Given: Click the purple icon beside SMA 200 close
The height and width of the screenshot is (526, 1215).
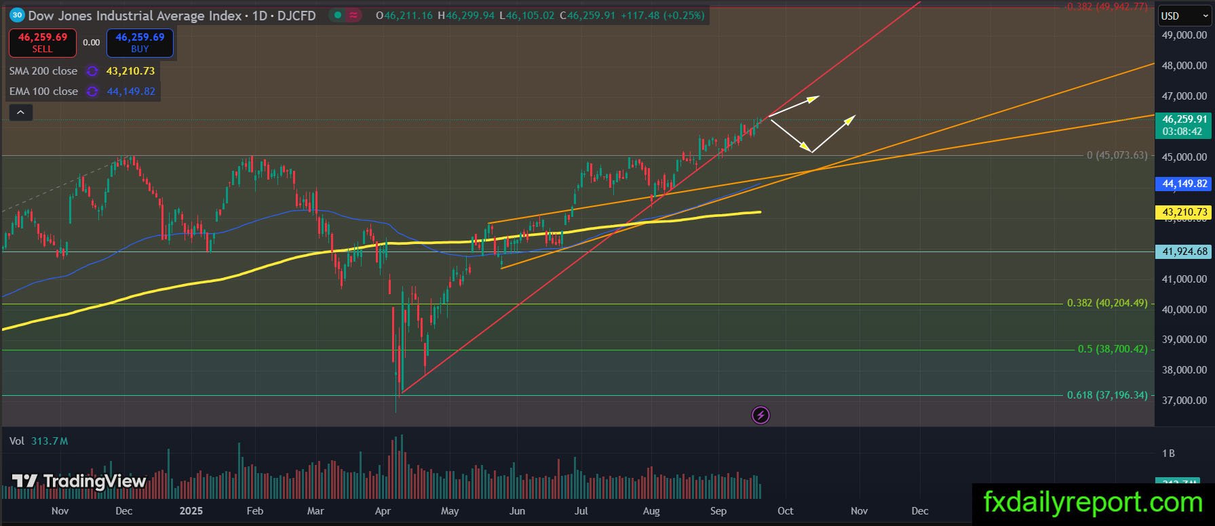Looking at the screenshot, I should point(92,71).
